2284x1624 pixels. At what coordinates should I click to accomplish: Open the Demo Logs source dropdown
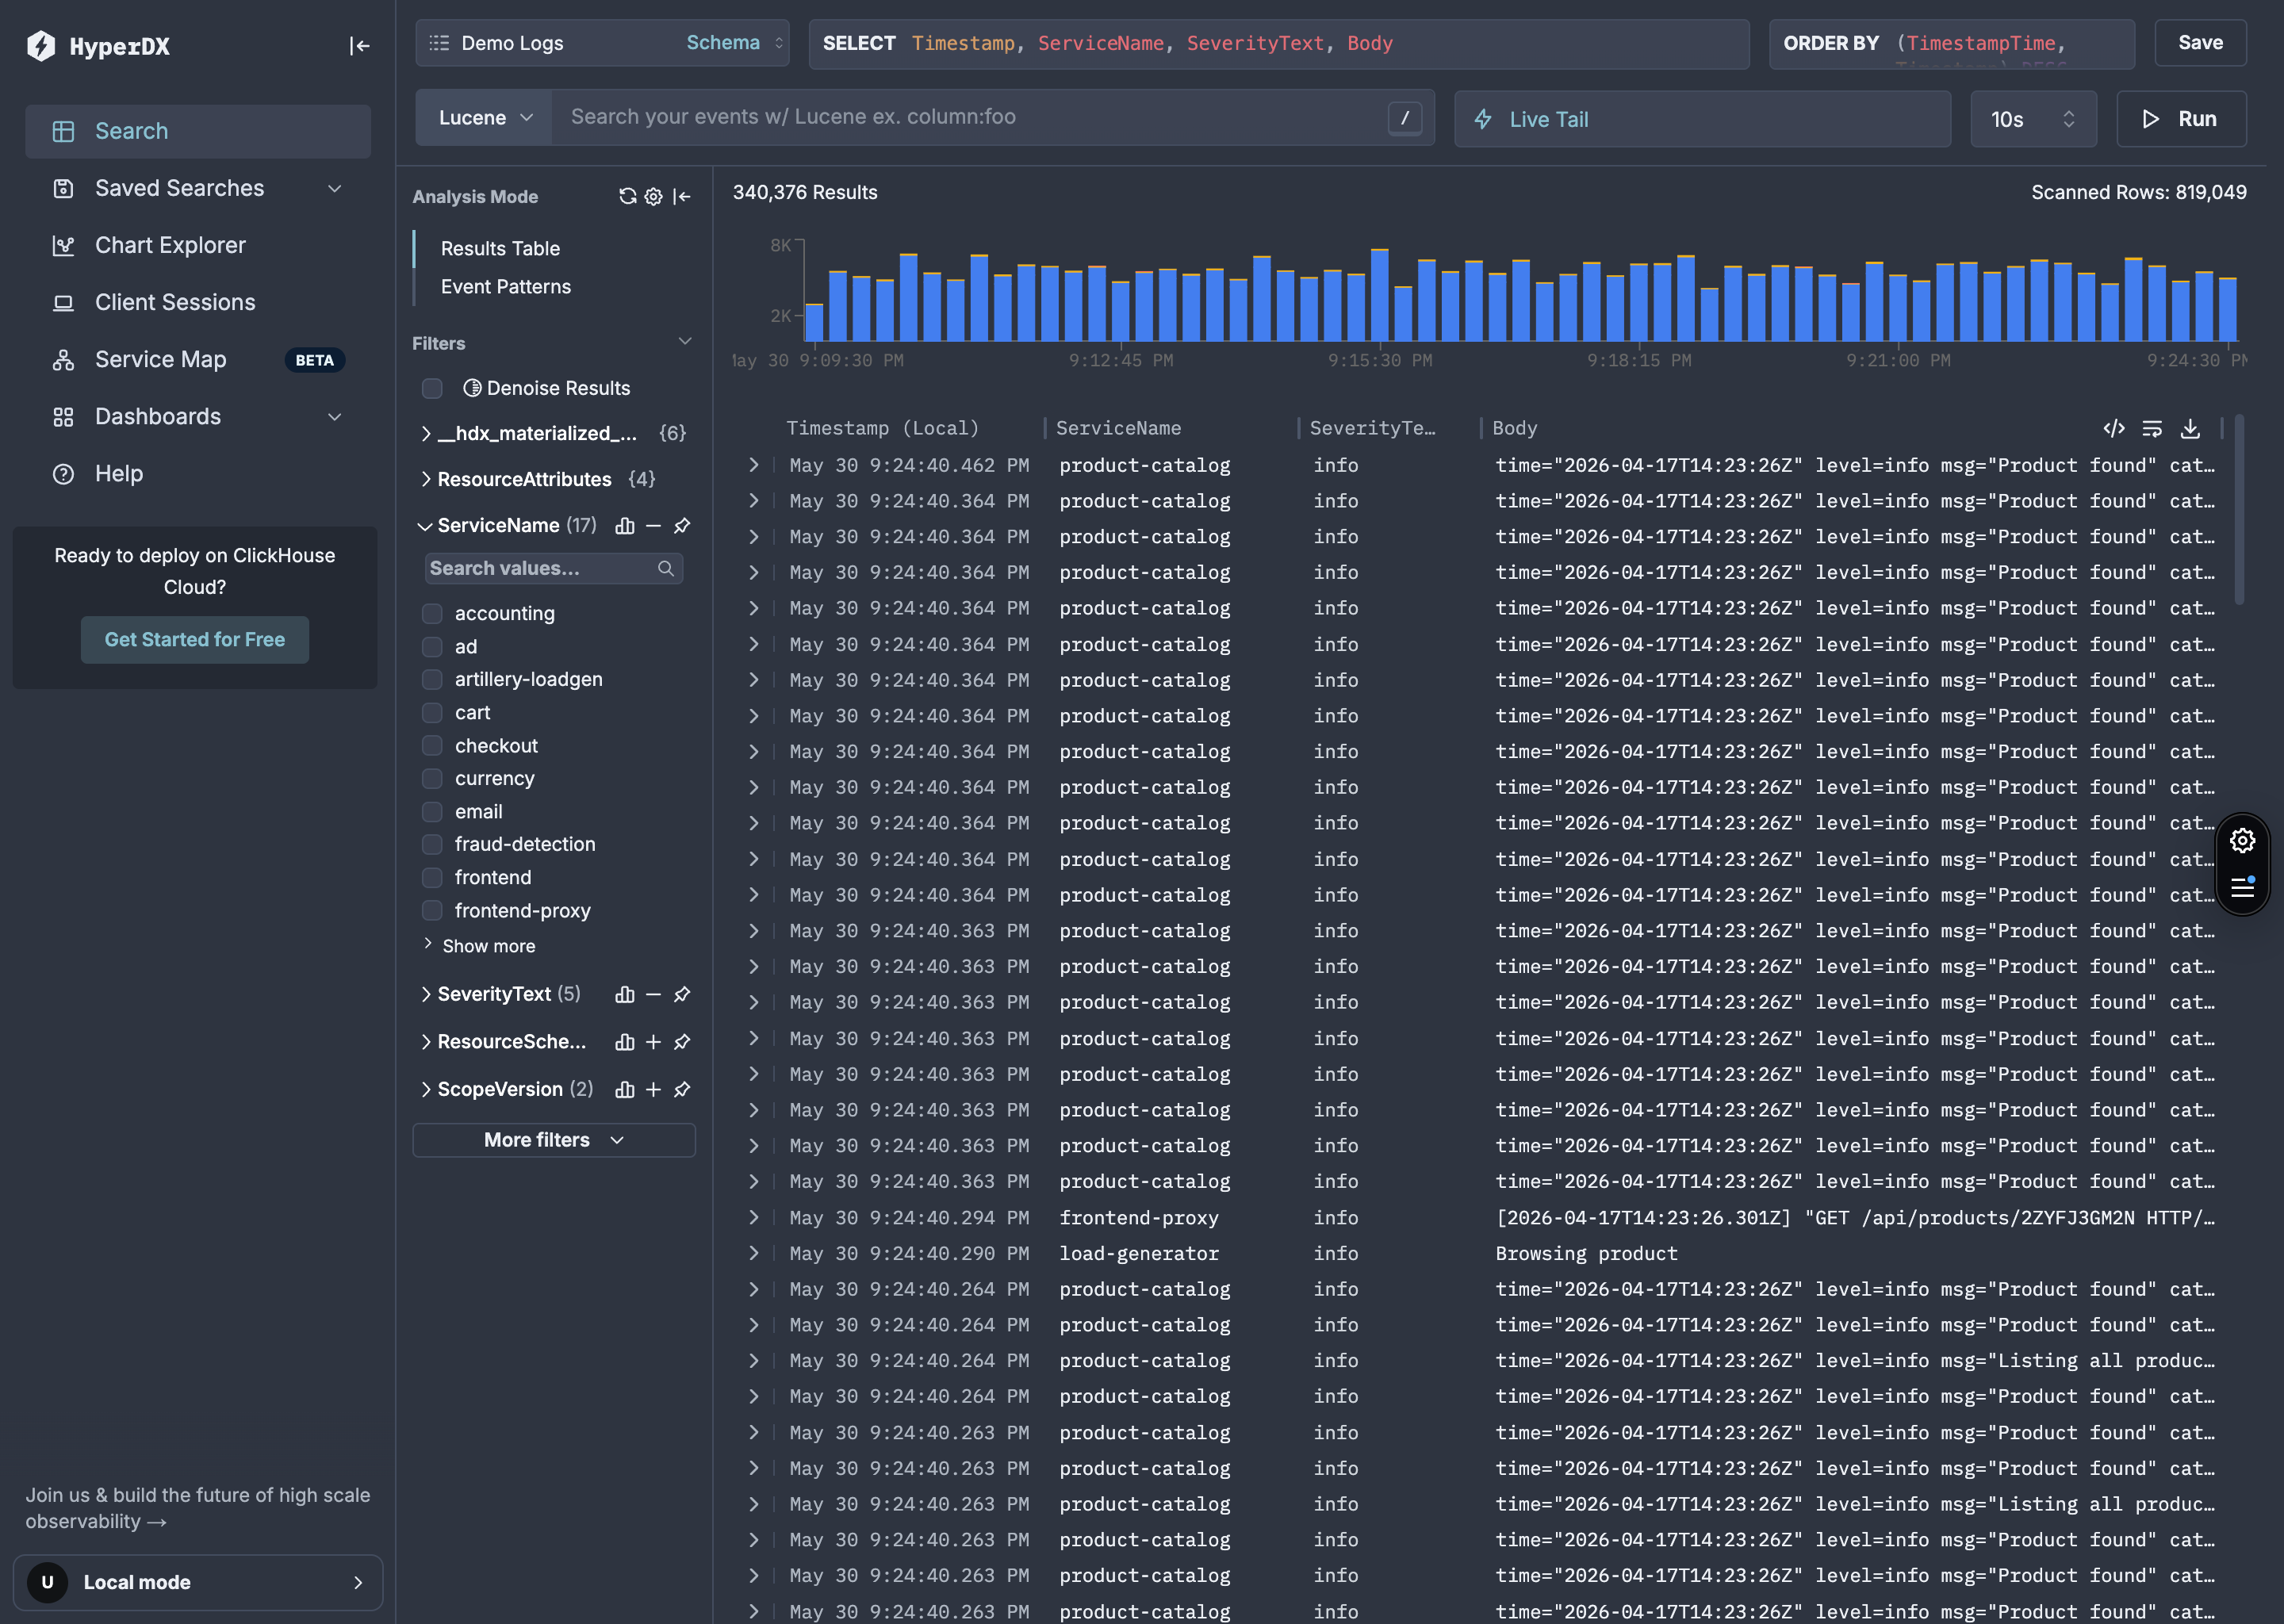602,43
